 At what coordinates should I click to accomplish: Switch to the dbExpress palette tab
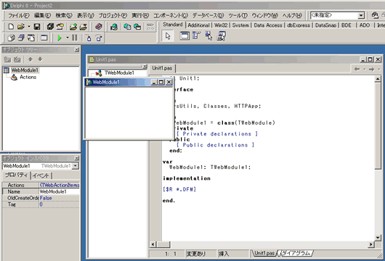pos(299,25)
